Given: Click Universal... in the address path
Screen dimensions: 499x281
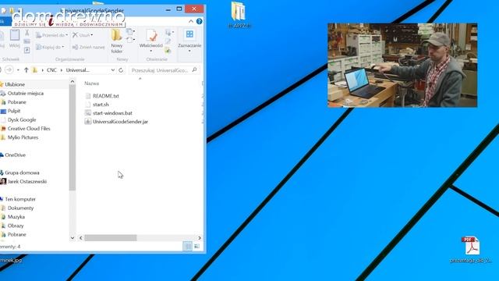Looking at the screenshot, I should 78,70.
